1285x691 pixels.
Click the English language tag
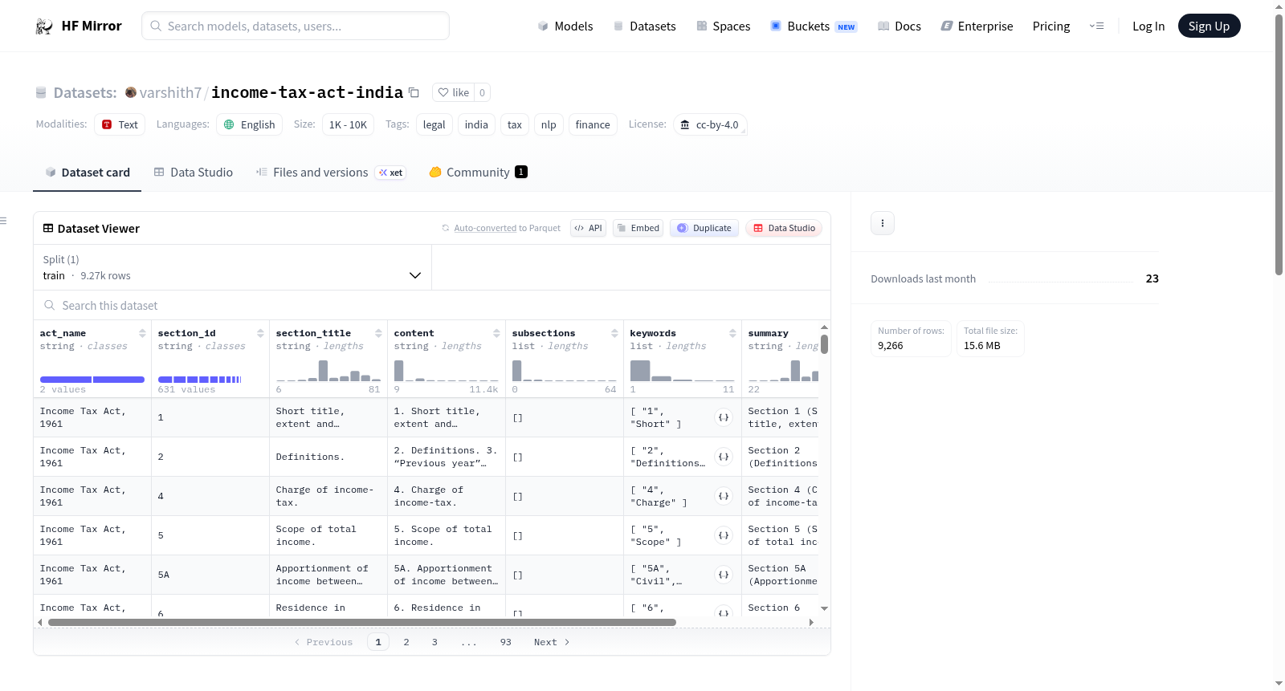click(x=249, y=124)
